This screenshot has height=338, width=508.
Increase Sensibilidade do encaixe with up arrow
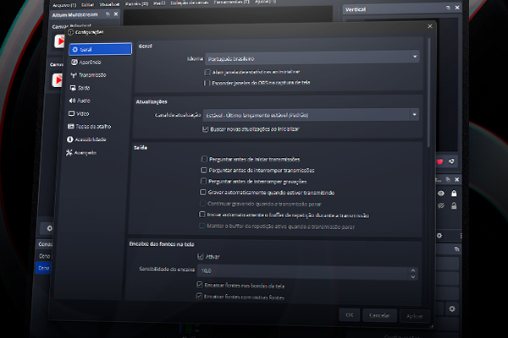[x=413, y=270]
